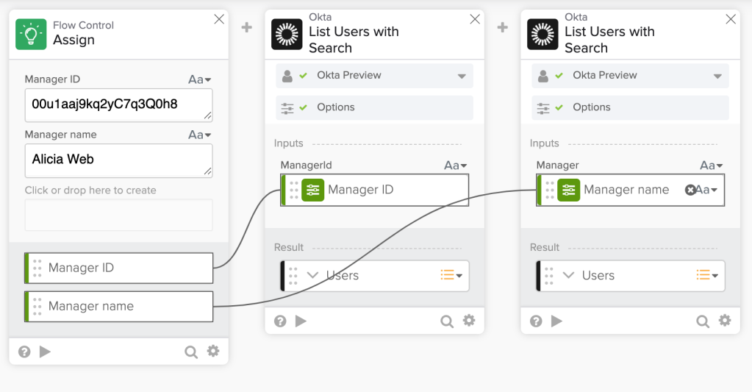Image resolution: width=752 pixels, height=392 pixels.
Task: Test the rightmost List Users card with play
Action: [556, 321]
